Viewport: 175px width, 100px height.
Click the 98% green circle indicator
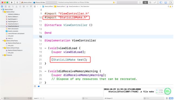click(167, 91)
